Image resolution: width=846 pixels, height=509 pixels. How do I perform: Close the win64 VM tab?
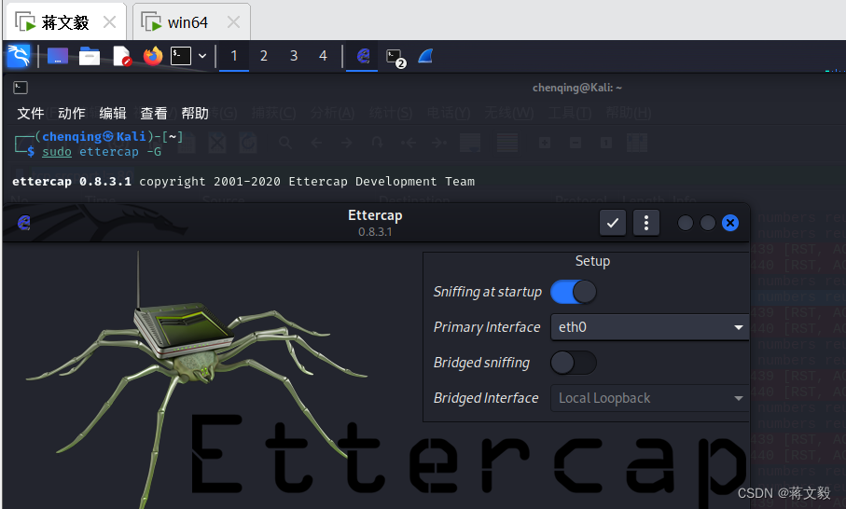pyautogui.click(x=233, y=22)
